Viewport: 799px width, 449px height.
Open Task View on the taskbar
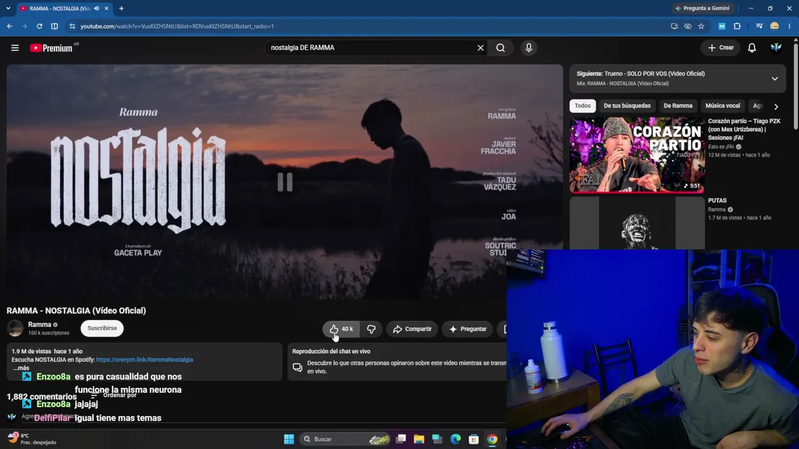point(401,439)
